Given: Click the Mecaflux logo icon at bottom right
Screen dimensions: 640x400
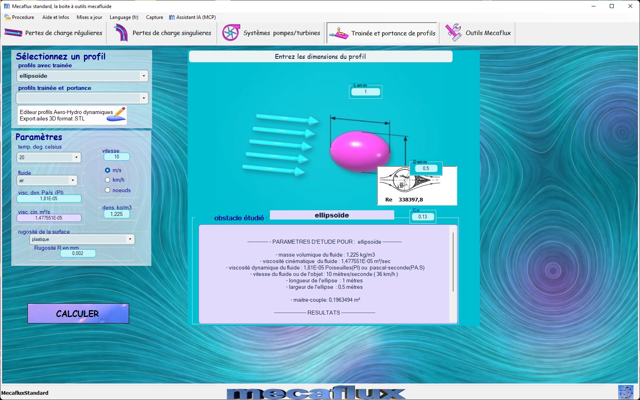Looking at the screenshot, I should point(626,392).
